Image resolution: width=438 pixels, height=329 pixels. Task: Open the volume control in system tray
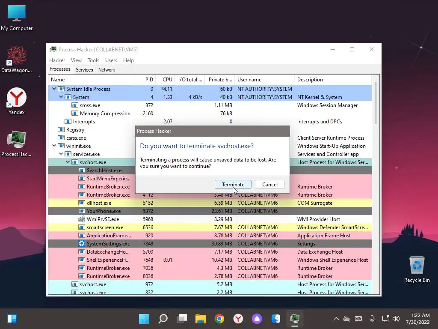tap(396, 319)
